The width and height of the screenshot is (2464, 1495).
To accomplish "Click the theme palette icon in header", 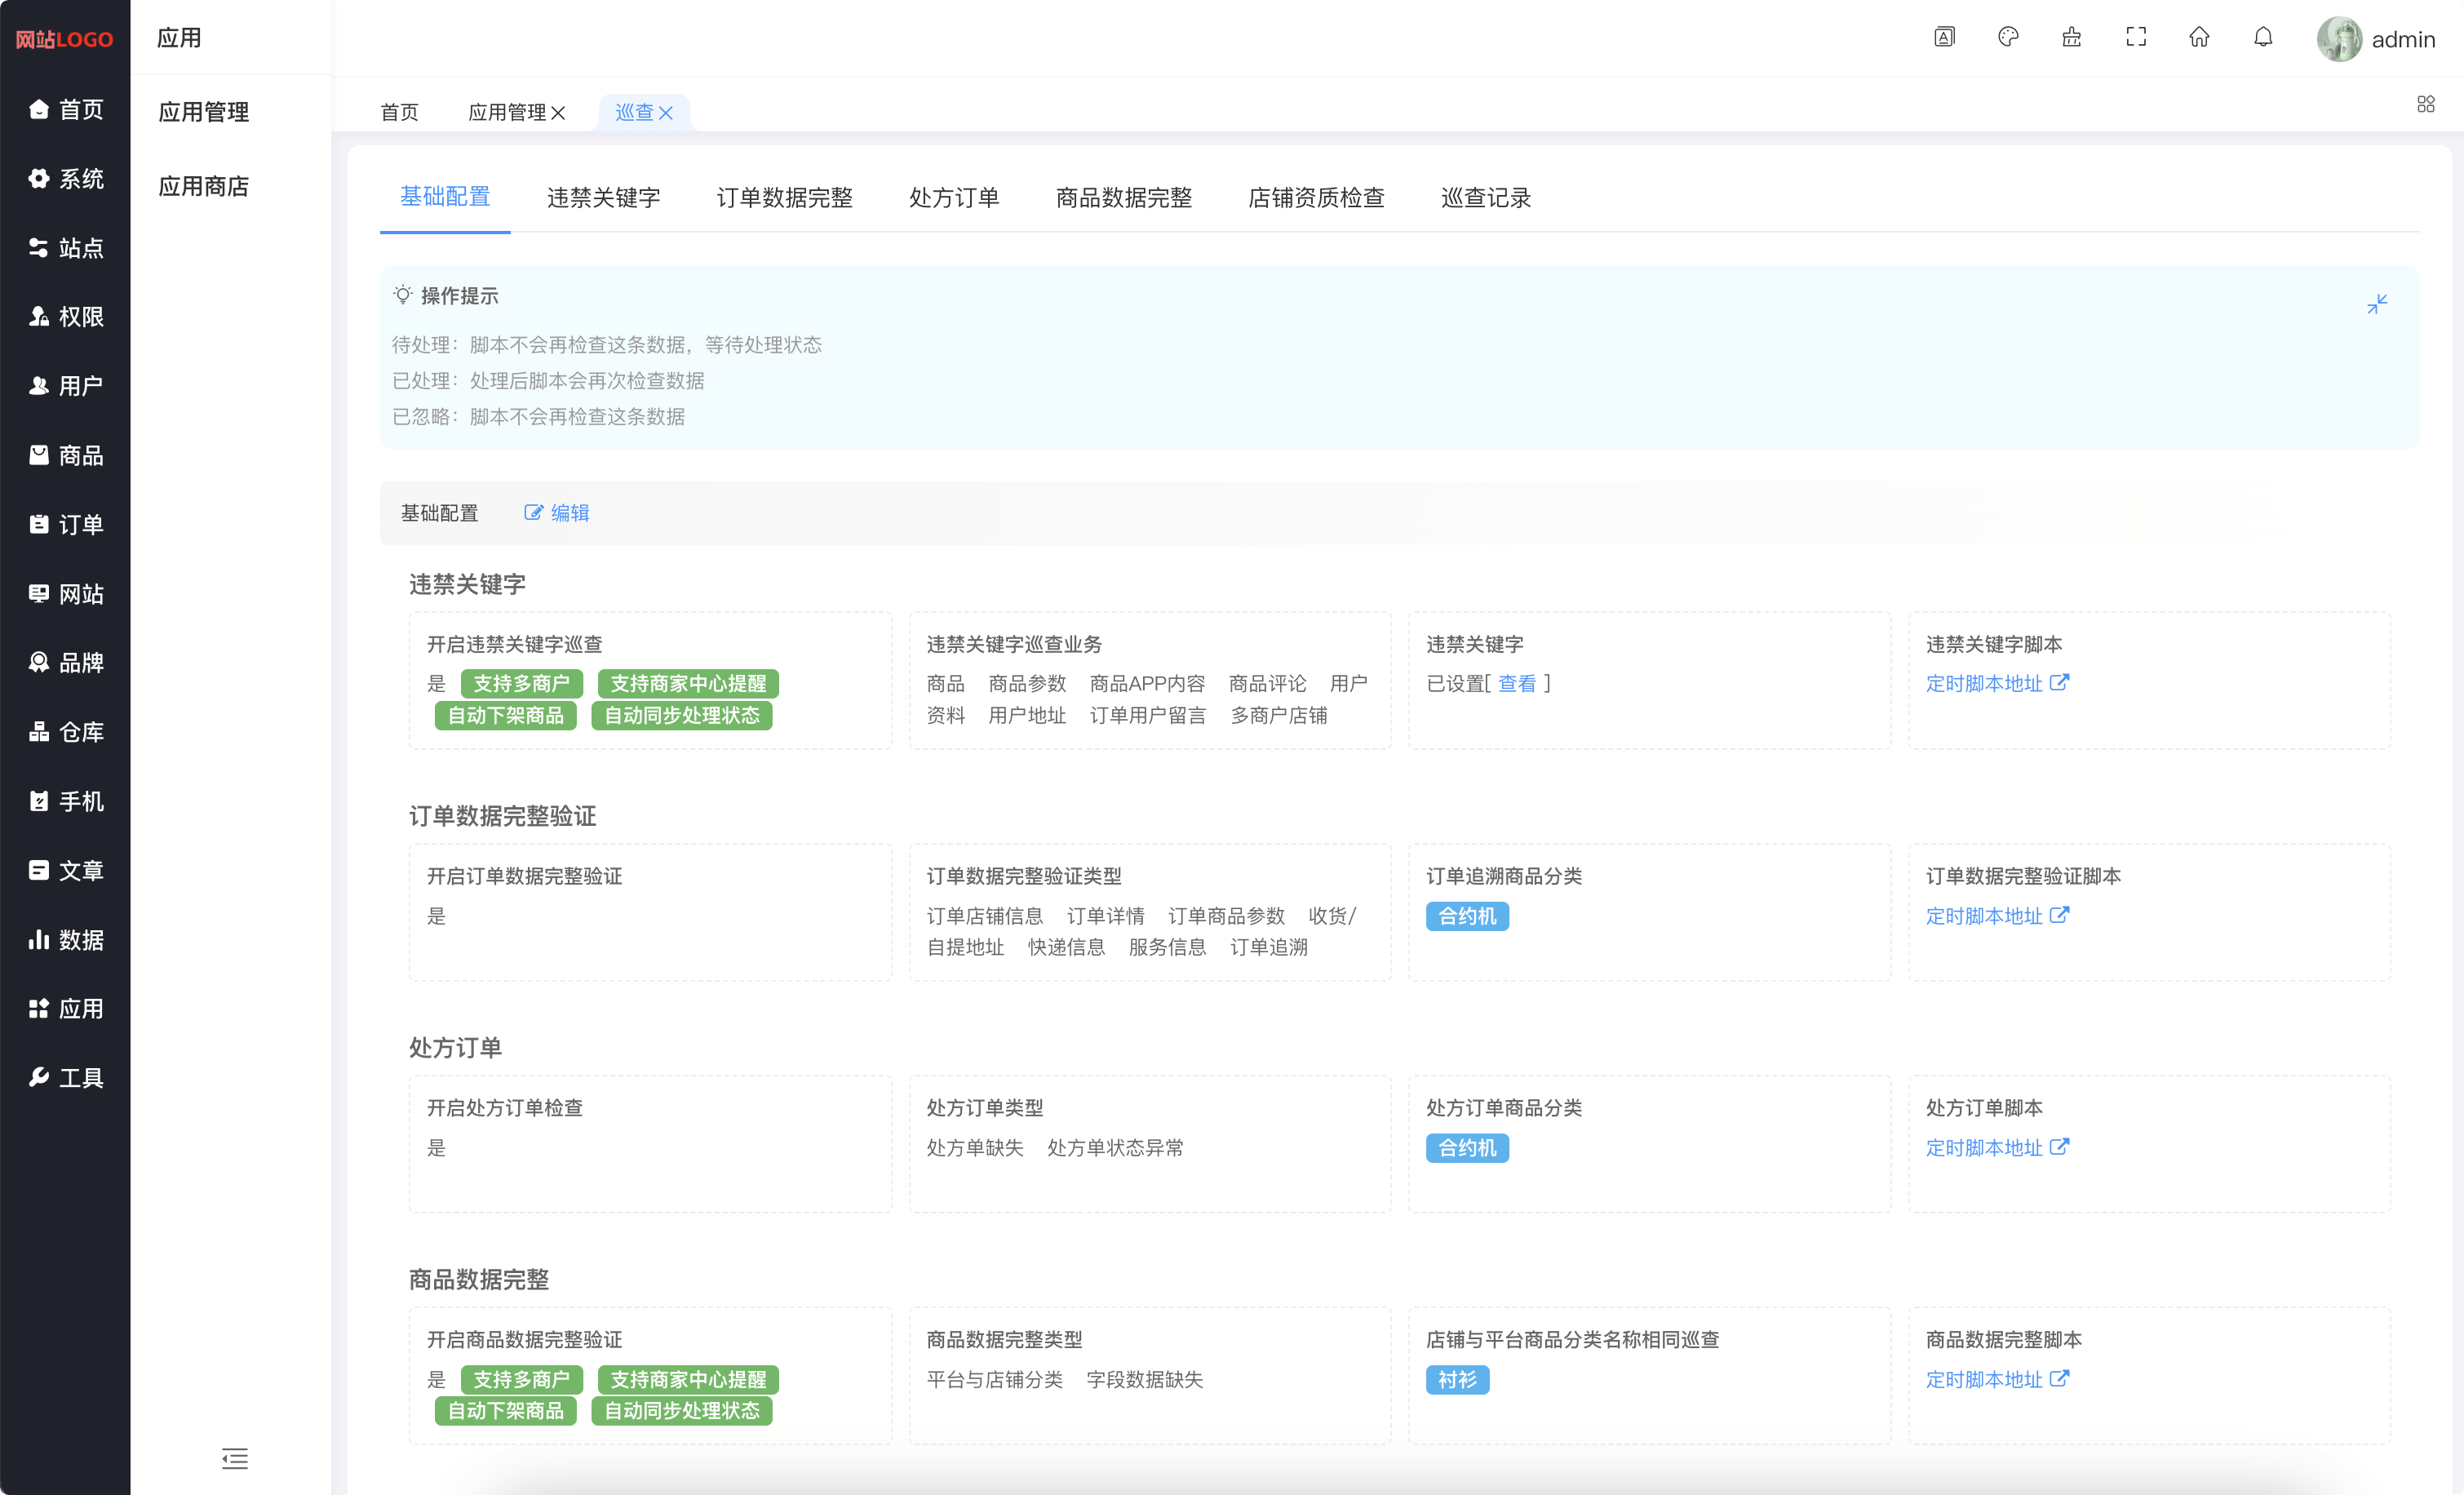I will (2008, 38).
